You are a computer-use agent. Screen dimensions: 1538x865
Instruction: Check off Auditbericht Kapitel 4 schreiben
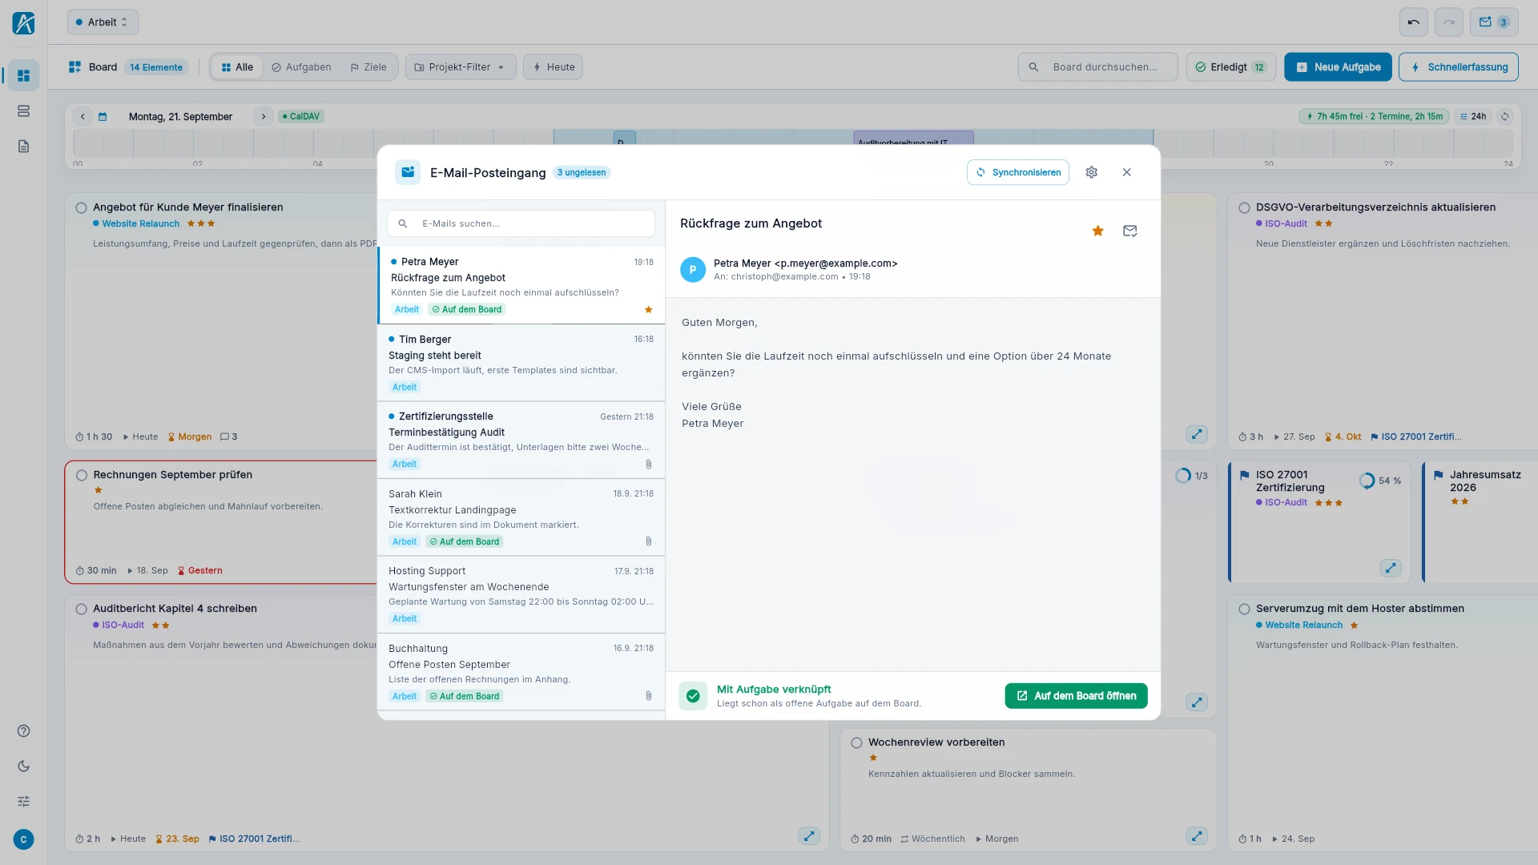coord(81,609)
